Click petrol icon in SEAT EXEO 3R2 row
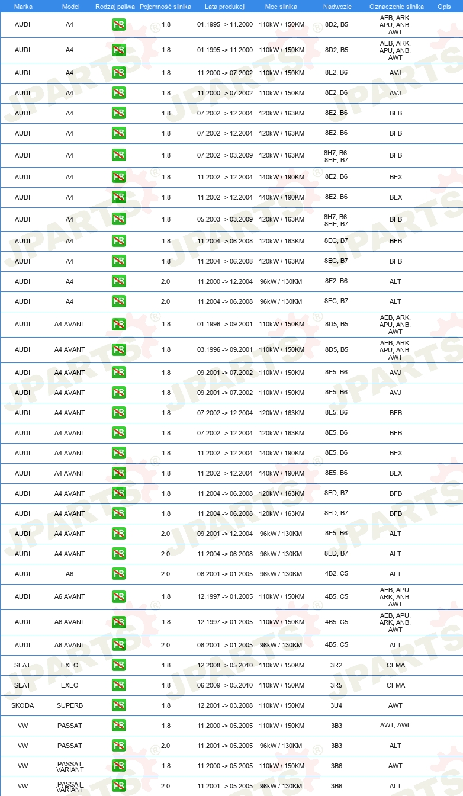 pyautogui.click(x=118, y=665)
